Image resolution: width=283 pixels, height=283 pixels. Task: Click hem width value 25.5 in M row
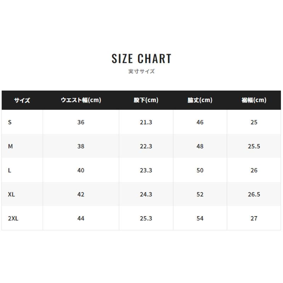[254, 146]
